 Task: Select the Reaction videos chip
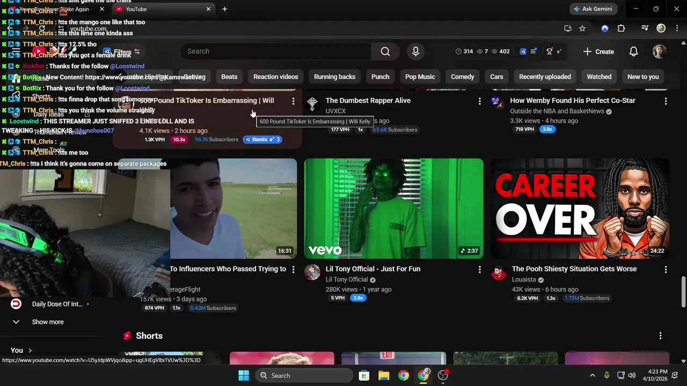[275, 77]
